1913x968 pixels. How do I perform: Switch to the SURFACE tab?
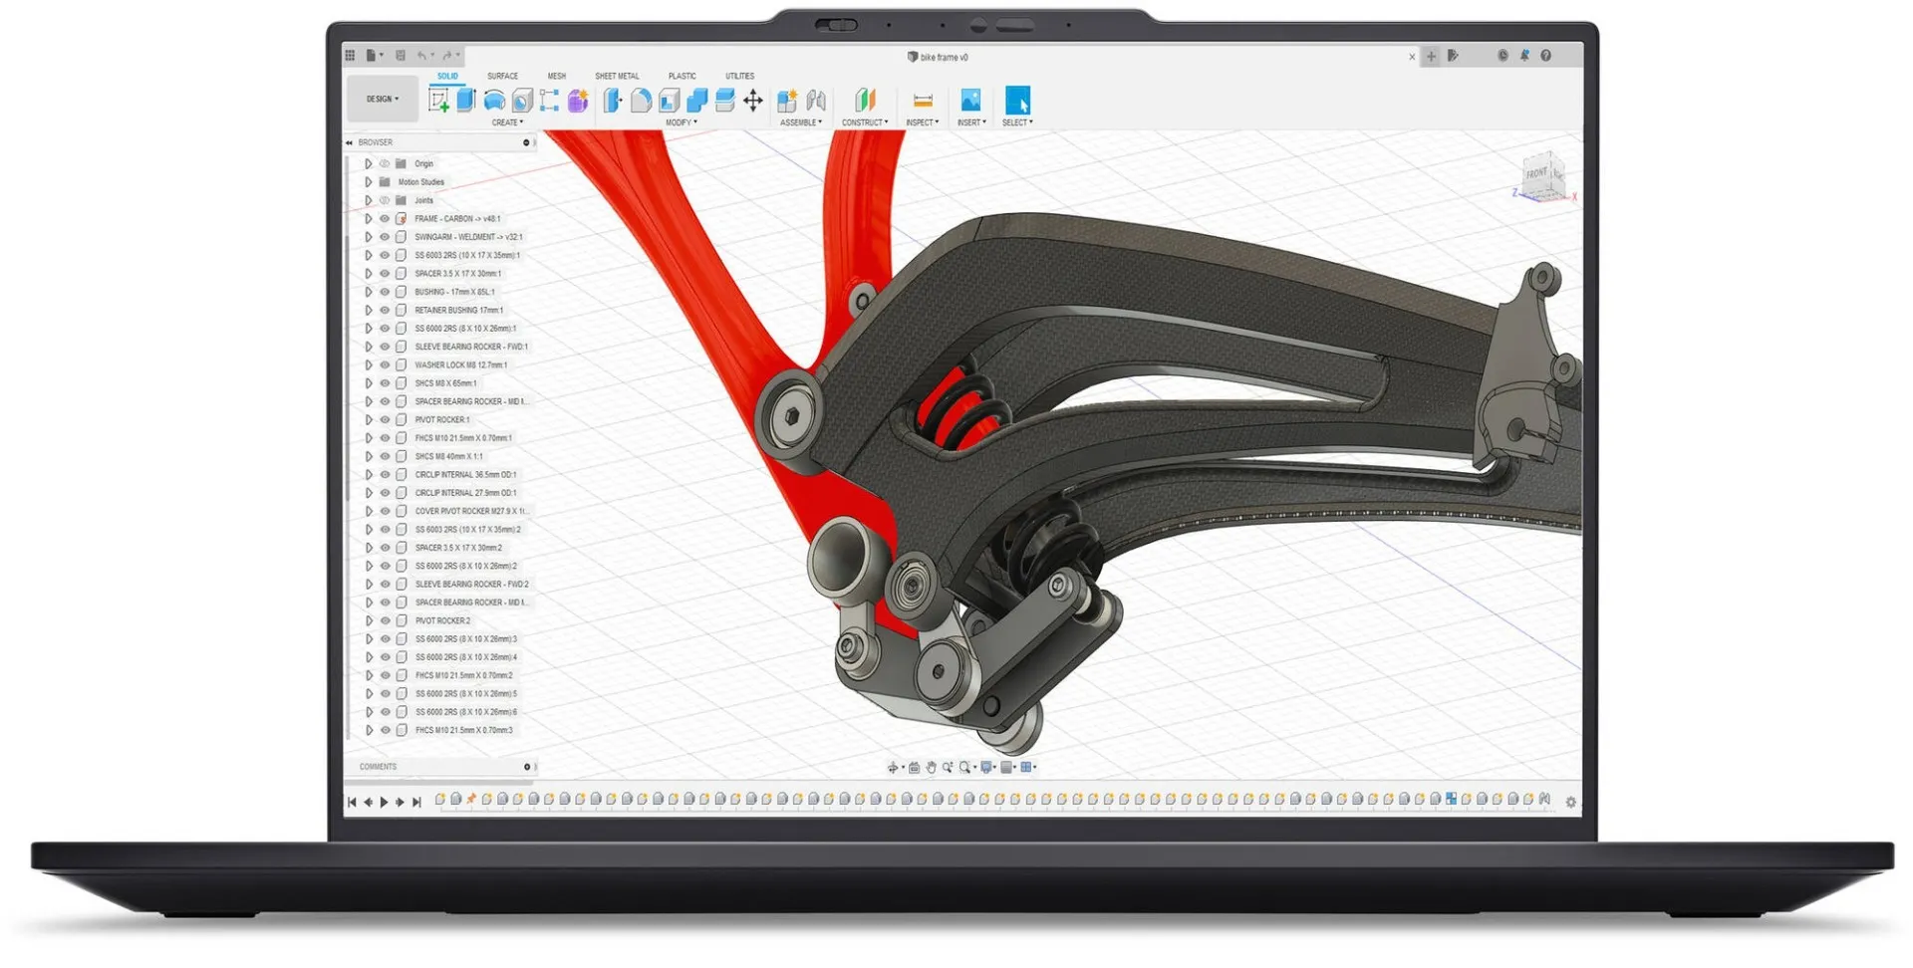(x=502, y=76)
